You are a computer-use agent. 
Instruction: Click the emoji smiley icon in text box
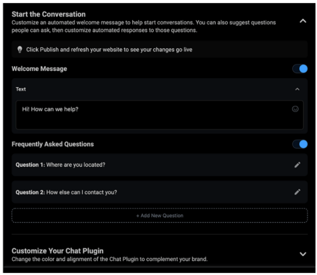295,109
